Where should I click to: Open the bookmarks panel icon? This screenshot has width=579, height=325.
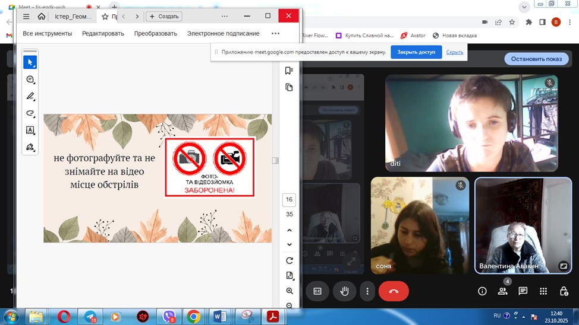point(289,71)
